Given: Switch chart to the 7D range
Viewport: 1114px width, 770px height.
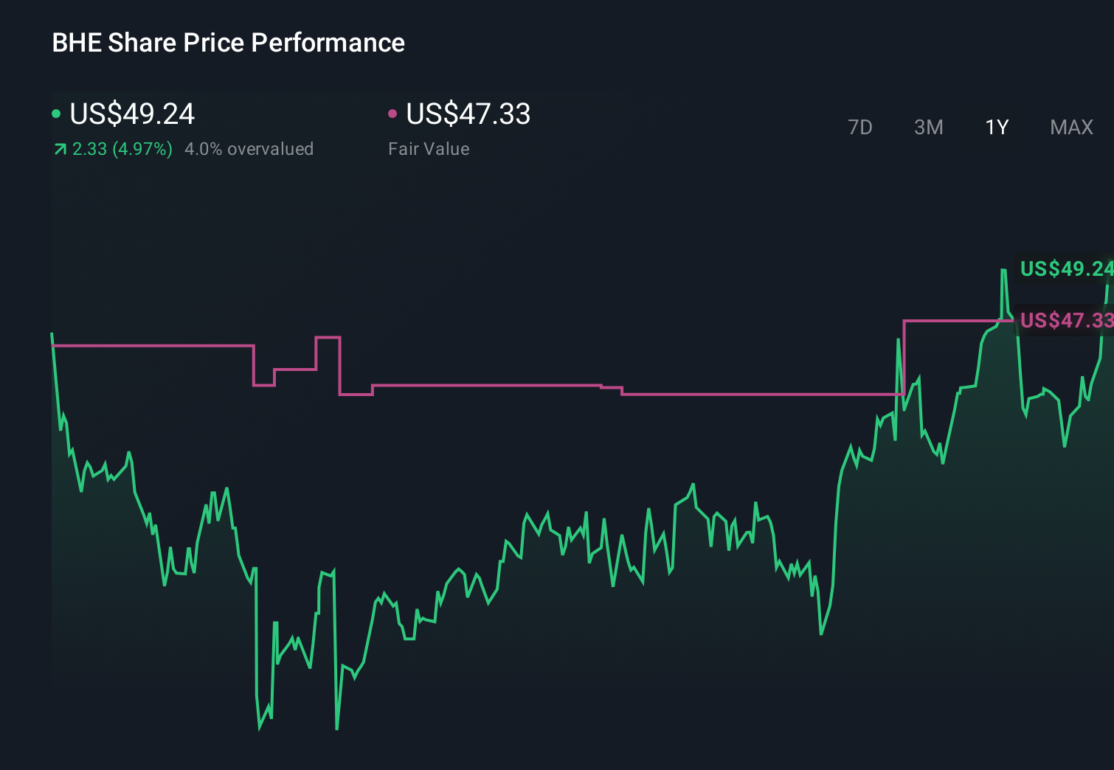Looking at the screenshot, I should click(859, 128).
